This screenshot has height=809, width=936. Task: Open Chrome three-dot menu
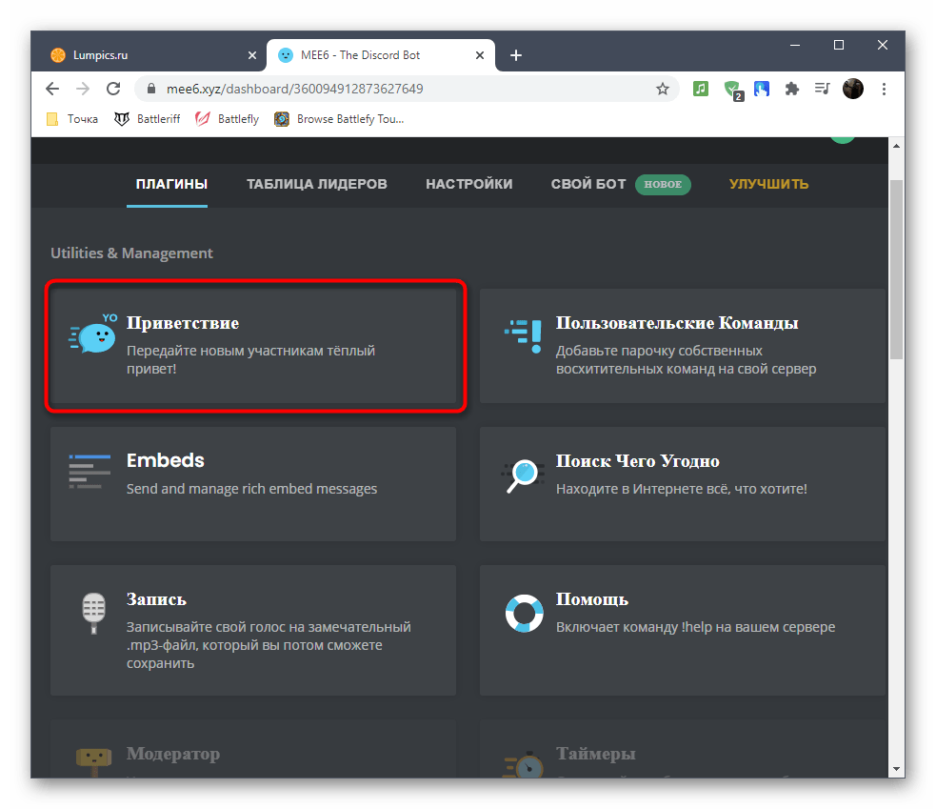point(885,89)
